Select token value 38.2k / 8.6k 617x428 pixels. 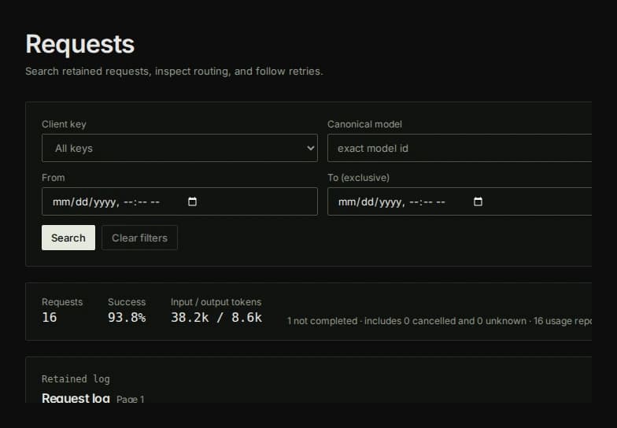[216, 318]
